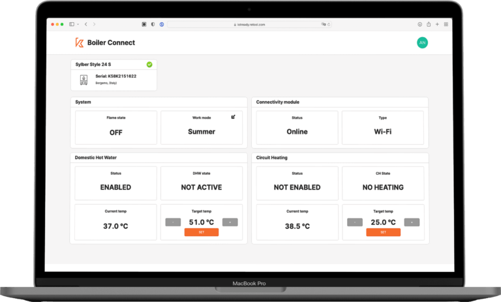Decrease Domestic Hot Water target temp
Viewport: 501px width, 302px height.
173,222
